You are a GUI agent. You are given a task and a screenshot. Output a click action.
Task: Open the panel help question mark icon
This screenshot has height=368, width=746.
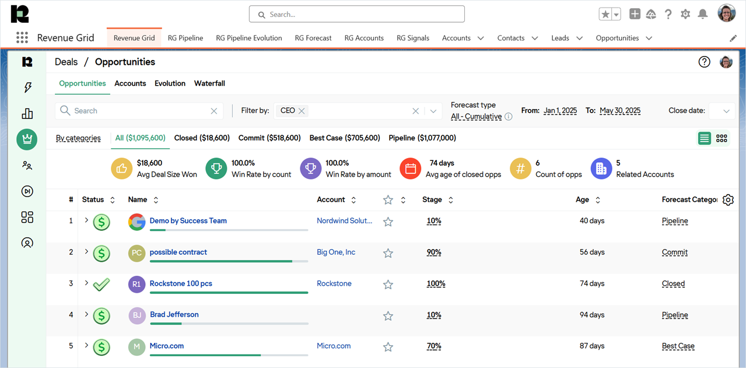tap(705, 62)
